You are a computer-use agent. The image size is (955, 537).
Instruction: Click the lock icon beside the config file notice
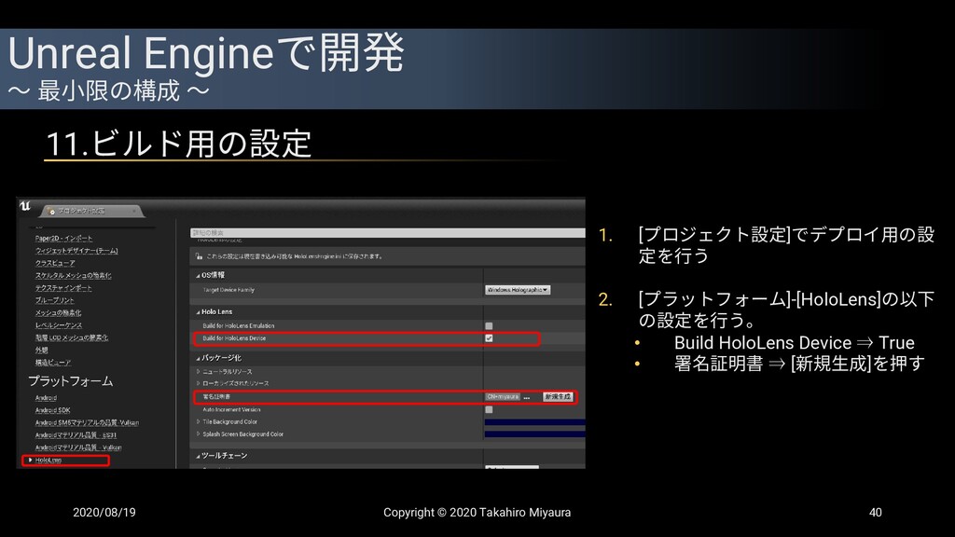199,256
